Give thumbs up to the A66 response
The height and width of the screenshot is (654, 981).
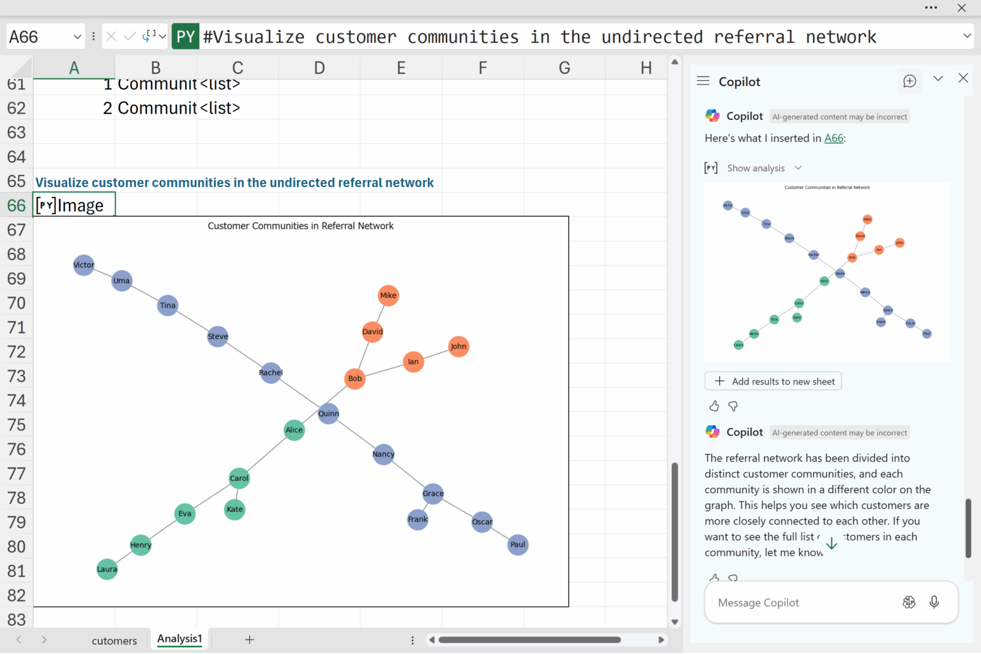click(x=714, y=406)
